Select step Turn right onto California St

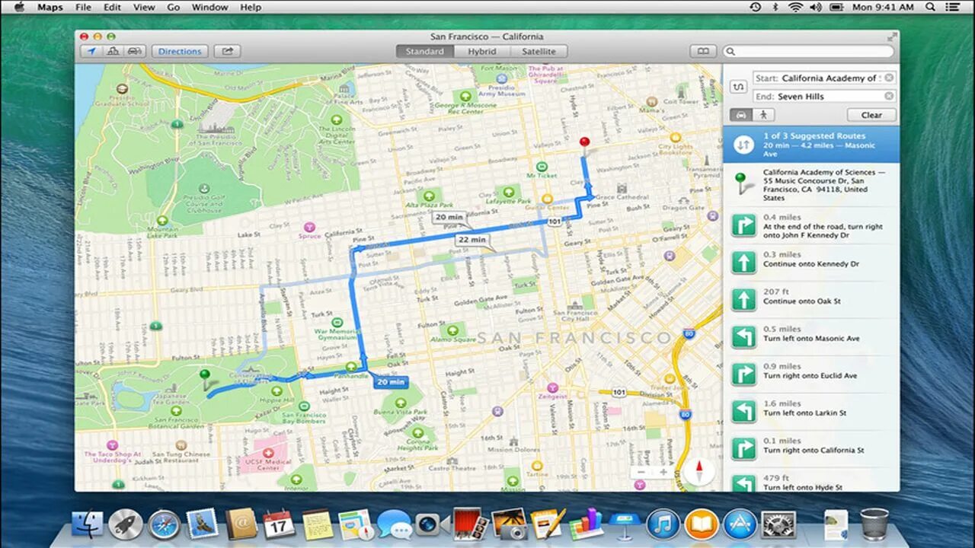click(811, 449)
